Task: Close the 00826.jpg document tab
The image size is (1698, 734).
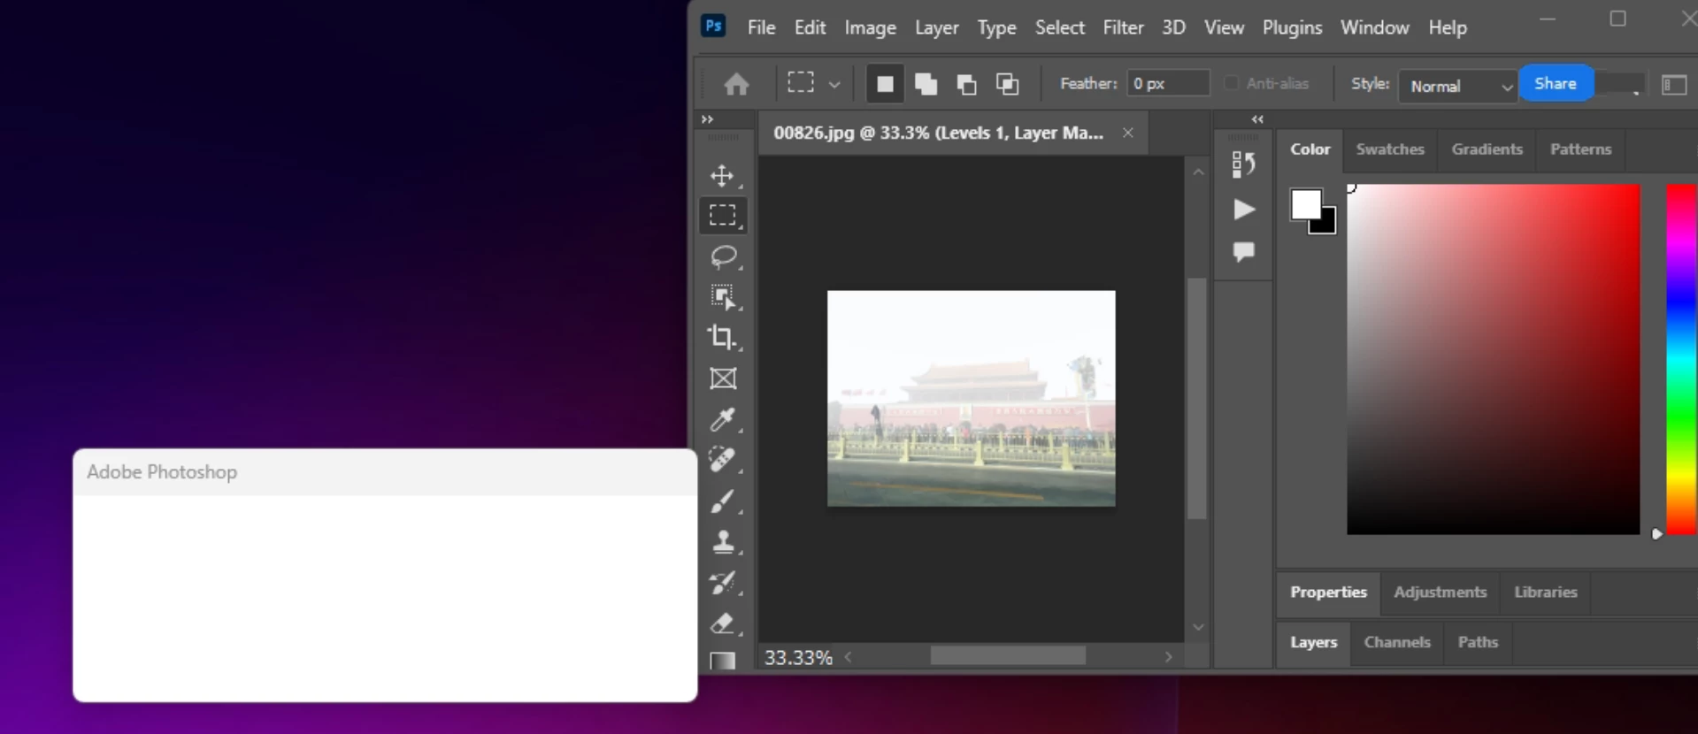Action: coord(1127,133)
